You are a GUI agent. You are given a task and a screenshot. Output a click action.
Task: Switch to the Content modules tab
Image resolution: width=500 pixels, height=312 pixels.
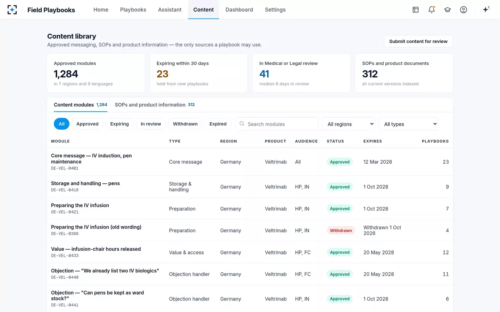pyautogui.click(x=81, y=105)
